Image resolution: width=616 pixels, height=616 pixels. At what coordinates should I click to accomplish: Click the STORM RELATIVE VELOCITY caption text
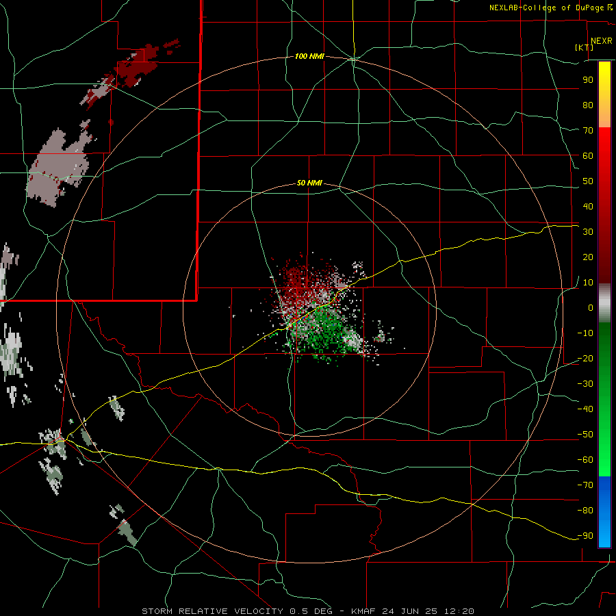tap(212, 611)
